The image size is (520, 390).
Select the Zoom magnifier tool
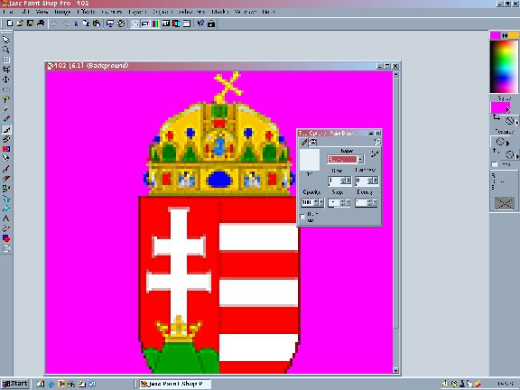[x=6, y=50]
